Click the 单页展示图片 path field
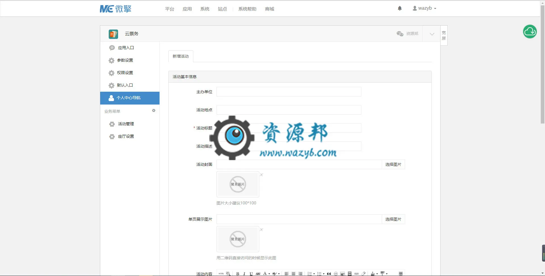This screenshot has height=276, width=545. click(299, 219)
